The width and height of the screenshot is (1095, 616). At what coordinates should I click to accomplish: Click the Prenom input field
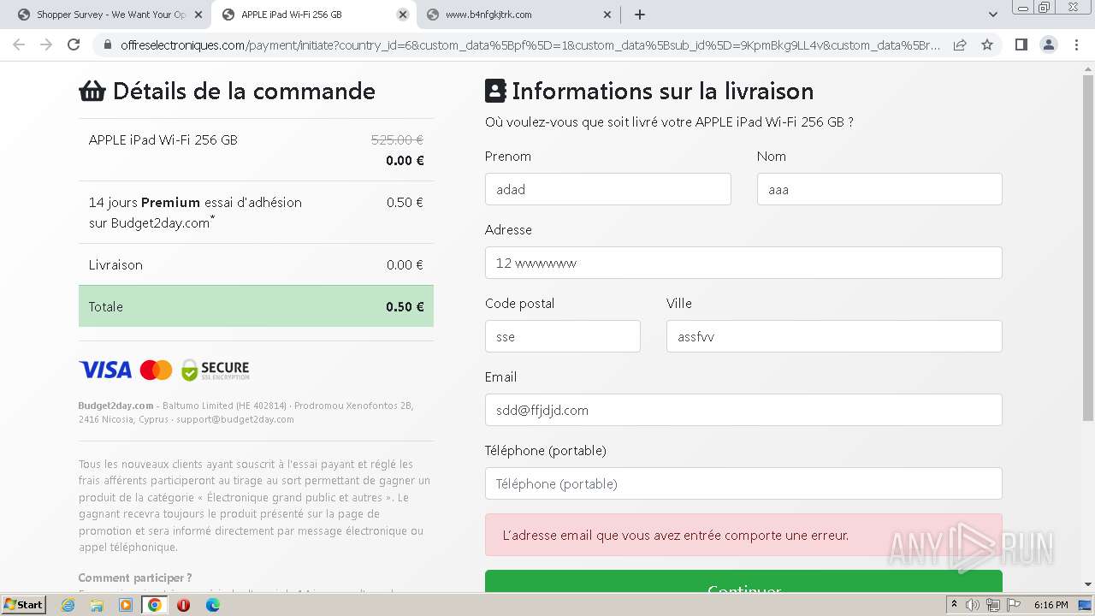(x=607, y=189)
